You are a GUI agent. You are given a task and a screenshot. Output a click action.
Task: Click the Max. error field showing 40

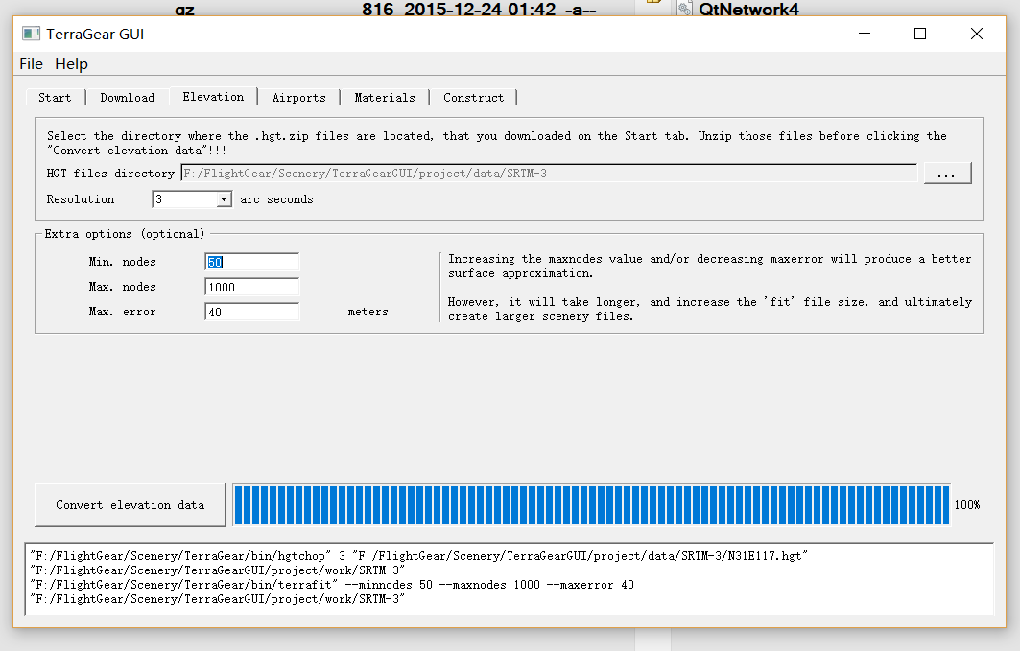click(251, 312)
